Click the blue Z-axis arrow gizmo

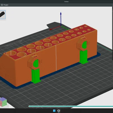tap(61, 19)
